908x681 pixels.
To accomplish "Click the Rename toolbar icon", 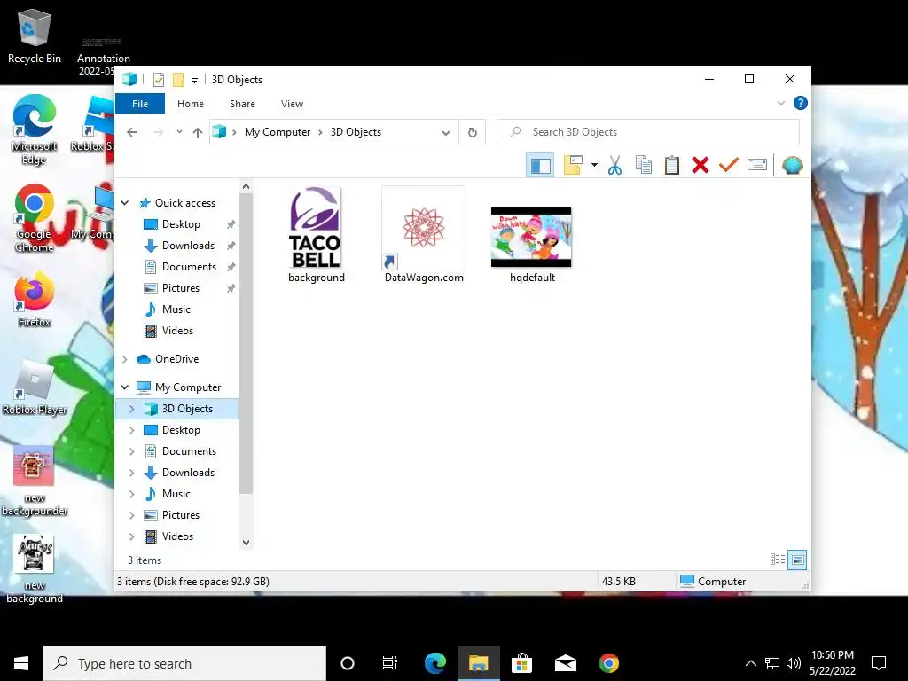I will 757,165.
